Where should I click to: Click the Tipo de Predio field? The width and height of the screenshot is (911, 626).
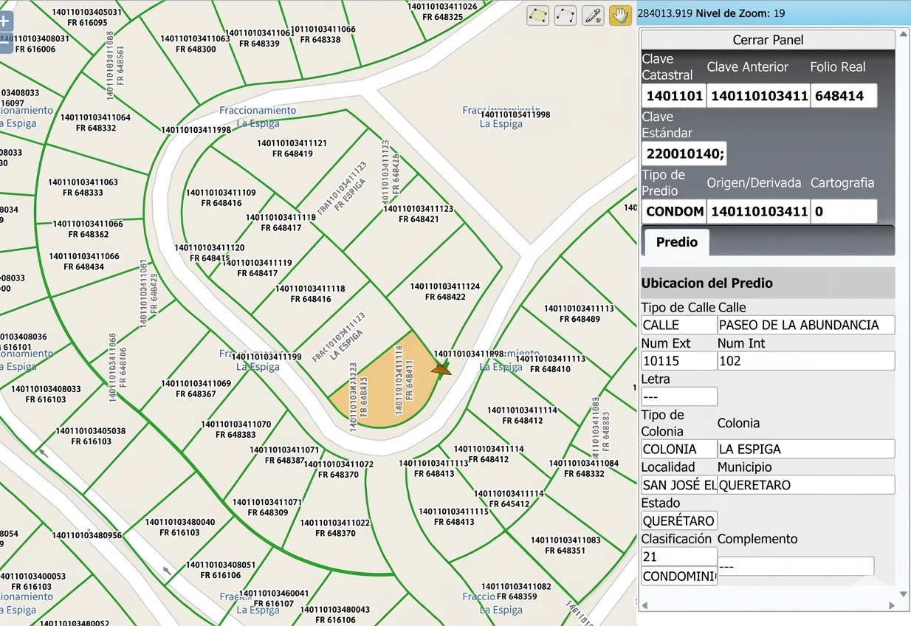coord(673,212)
